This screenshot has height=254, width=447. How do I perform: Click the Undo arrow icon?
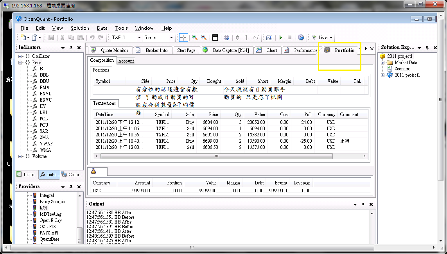(92, 38)
